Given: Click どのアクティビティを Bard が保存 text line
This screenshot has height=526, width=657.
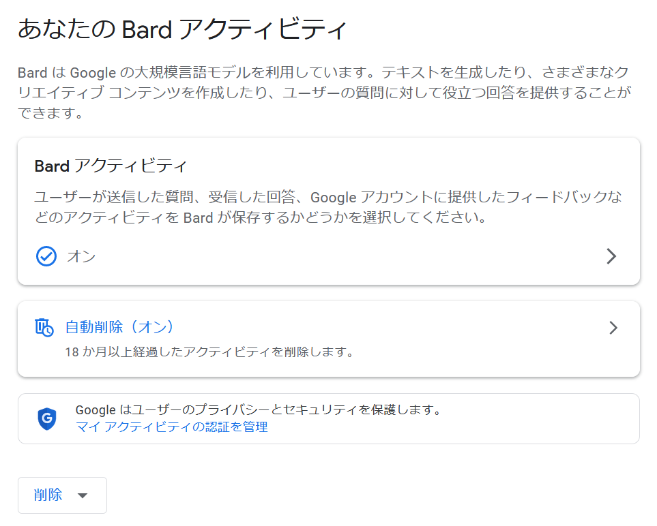Looking at the screenshot, I should (x=261, y=217).
